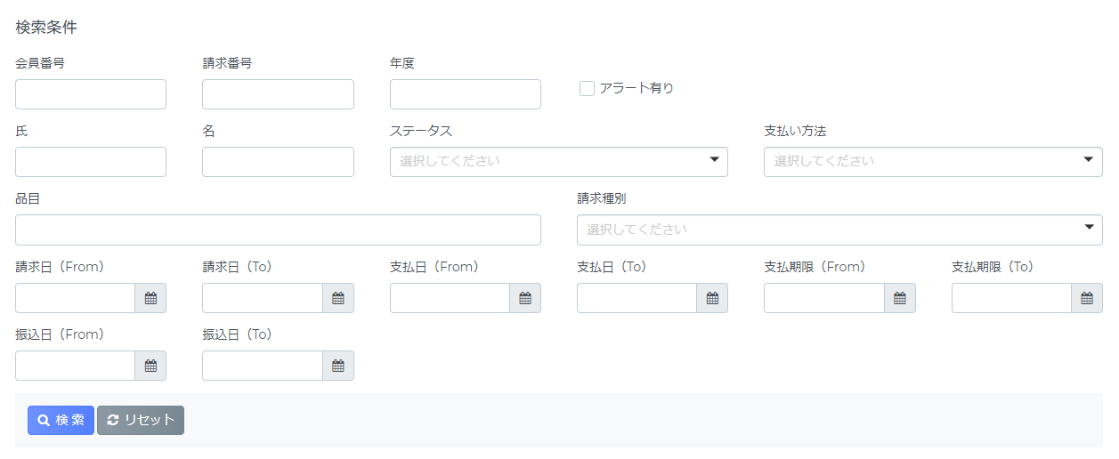Expand the ステータス dropdown

click(x=559, y=162)
